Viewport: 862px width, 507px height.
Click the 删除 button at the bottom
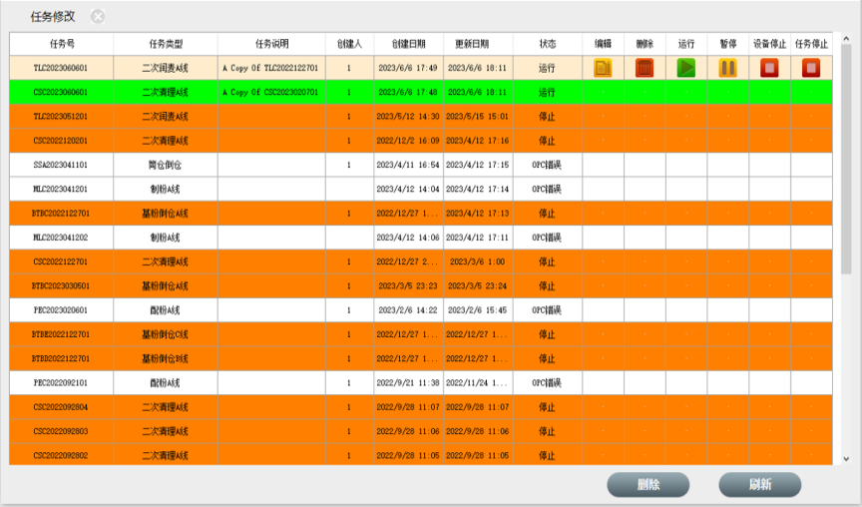tap(647, 485)
